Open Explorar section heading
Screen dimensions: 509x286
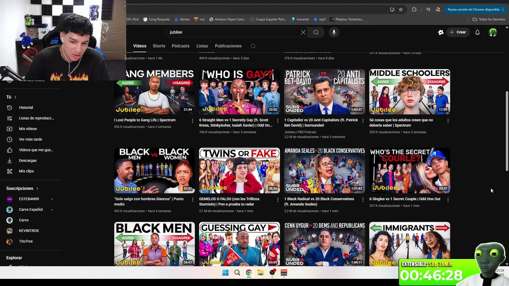pyautogui.click(x=14, y=258)
